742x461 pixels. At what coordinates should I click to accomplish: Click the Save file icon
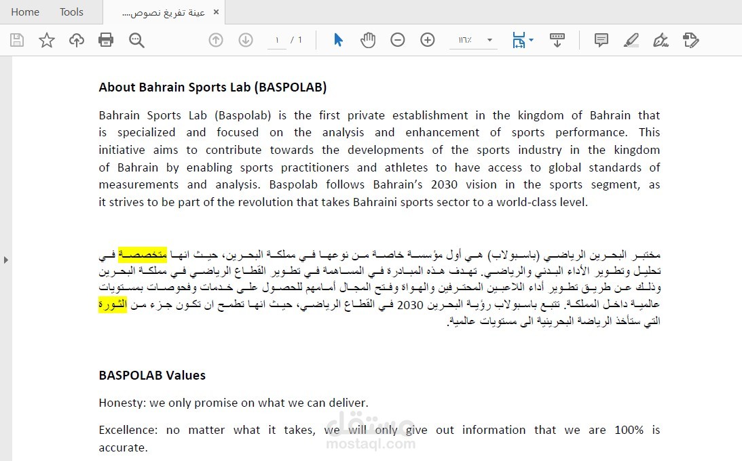click(17, 40)
